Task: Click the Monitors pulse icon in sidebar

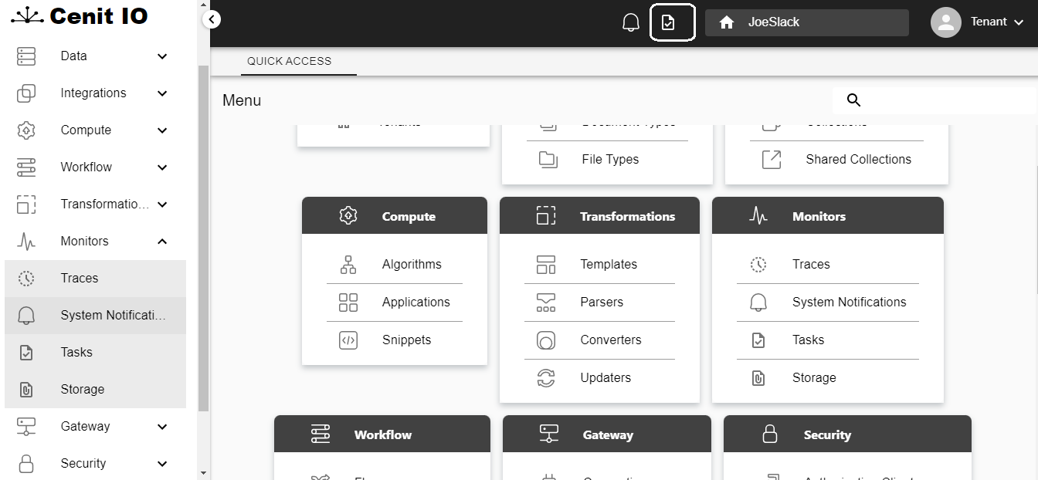Action: tap(26, 241)
